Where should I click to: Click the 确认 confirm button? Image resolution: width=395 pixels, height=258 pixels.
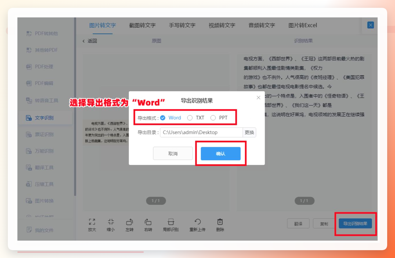221,154
